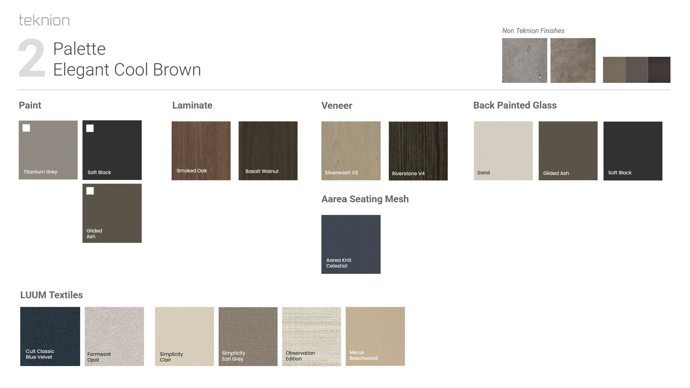690x388 pixels.
Task: Click the Back Painted Glass heading
Action: click(515, 105)
